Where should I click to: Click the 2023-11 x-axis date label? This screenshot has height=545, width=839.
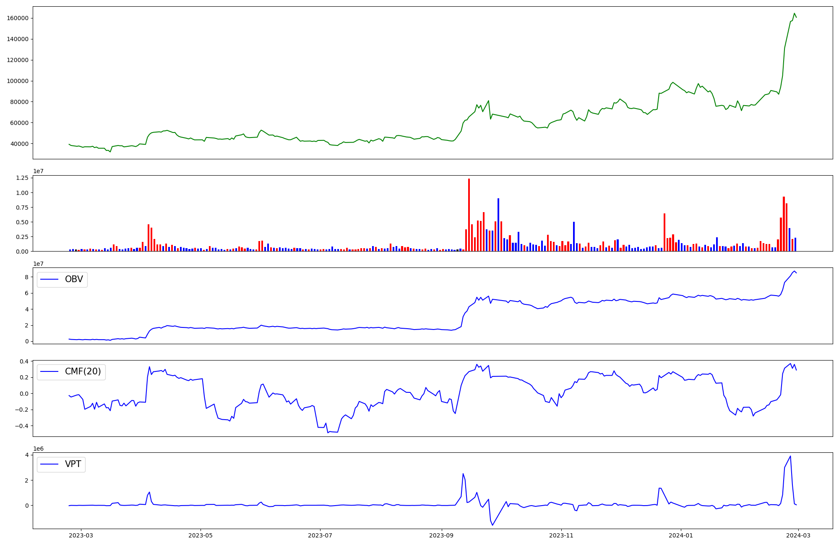pyautogui.click(x=561, y=535)
